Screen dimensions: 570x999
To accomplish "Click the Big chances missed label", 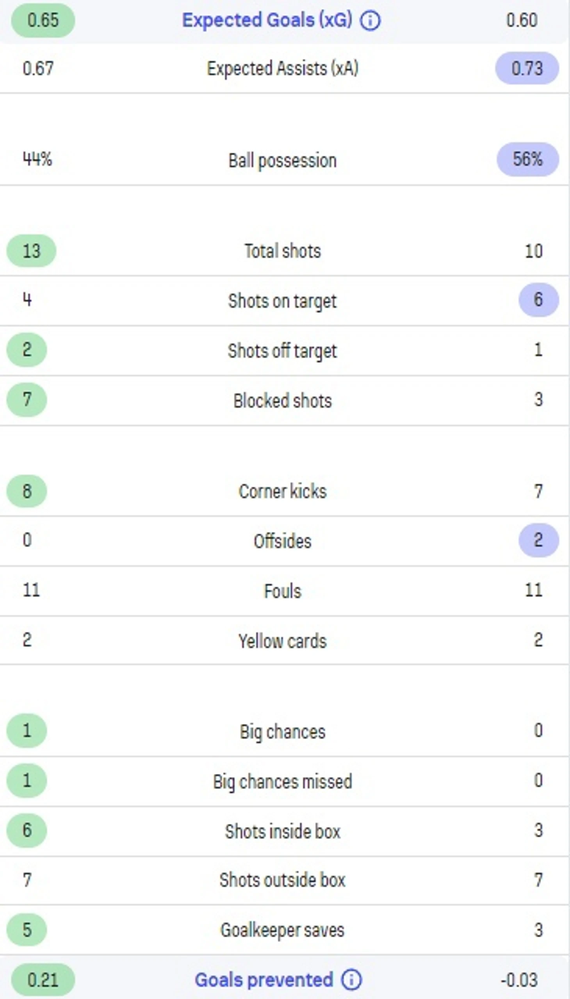I will point(282,782).
